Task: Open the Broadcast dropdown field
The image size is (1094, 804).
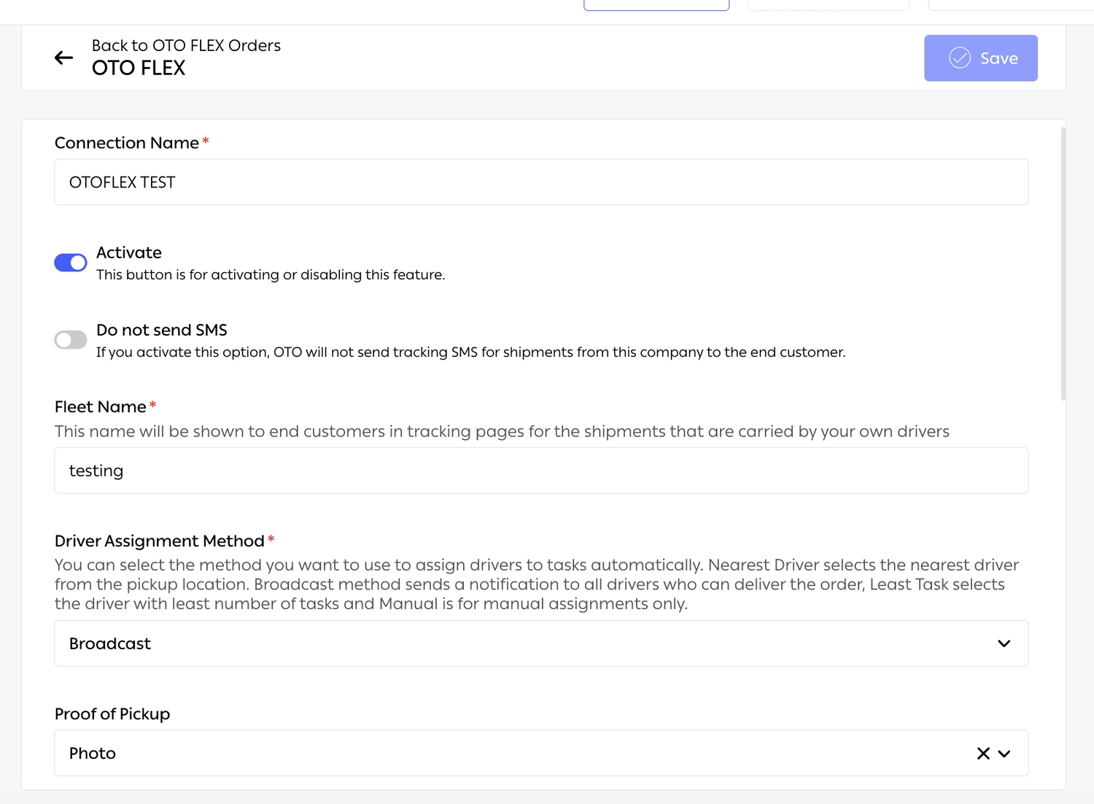Action: tap(541, 643)
